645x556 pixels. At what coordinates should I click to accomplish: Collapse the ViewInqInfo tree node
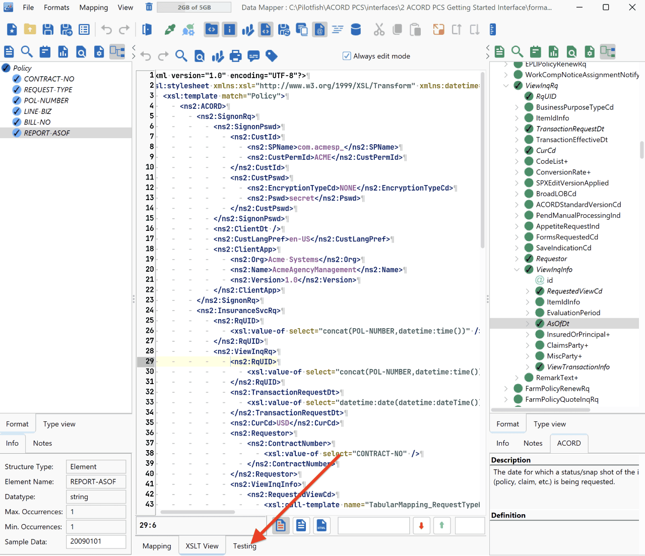pos(517,270)
